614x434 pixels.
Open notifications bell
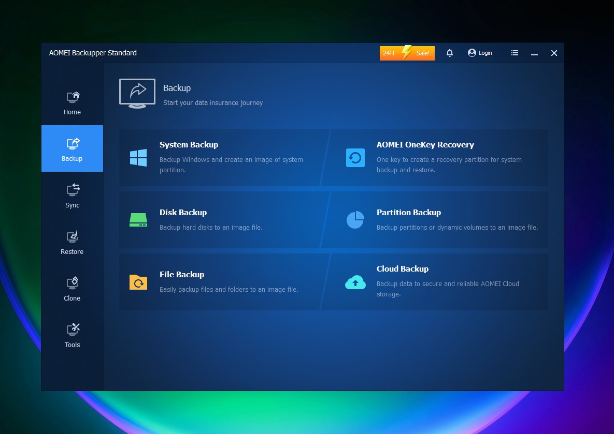click(450, 53)
